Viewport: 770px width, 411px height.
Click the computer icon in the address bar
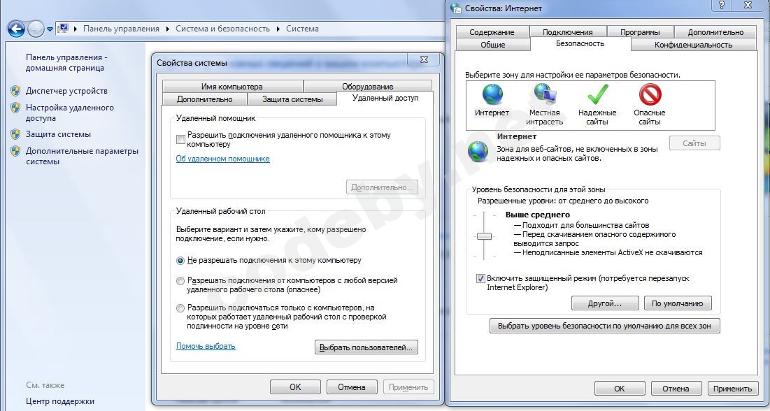pos(62,29)
